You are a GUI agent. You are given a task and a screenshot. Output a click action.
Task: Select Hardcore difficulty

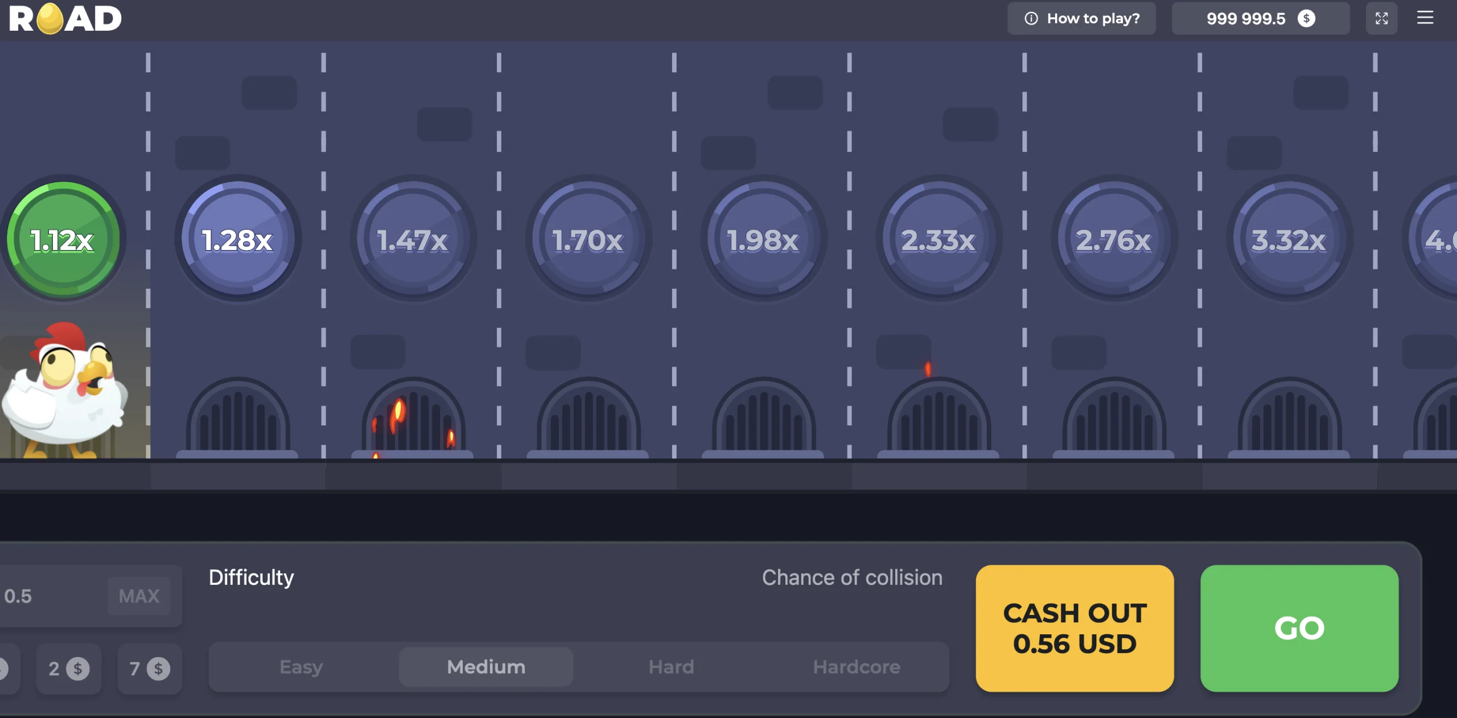tap(857, 667)
